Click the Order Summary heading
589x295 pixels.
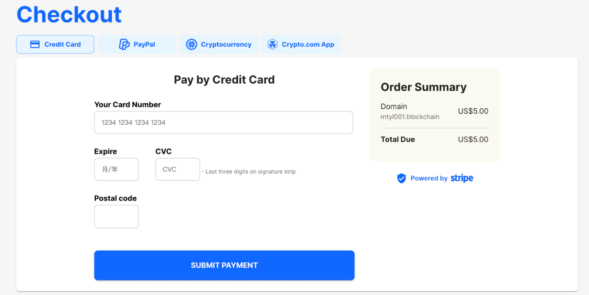[x=423, y=87]
